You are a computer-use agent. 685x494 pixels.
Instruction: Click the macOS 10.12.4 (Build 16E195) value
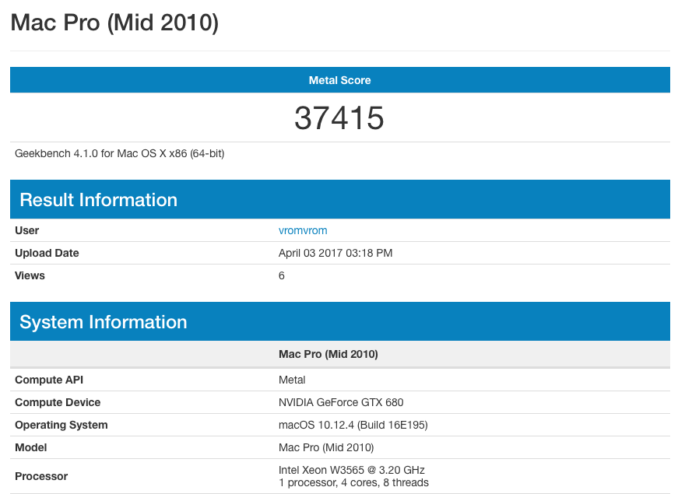point(353,425)
